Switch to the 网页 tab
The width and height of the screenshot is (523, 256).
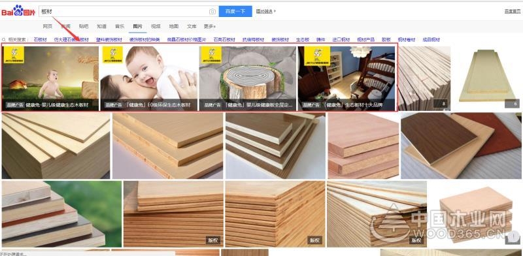pyautogui.click(x=48, y=26)
